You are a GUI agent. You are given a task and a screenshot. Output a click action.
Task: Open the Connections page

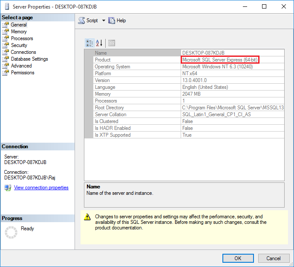coord(23,52)
